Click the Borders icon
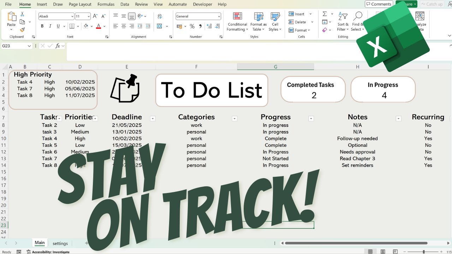452x254 pixels. point(72,26)
